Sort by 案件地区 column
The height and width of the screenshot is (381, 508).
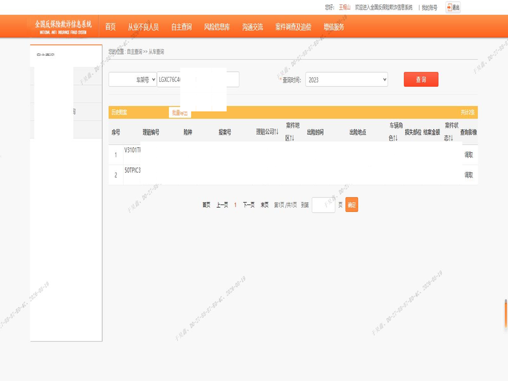[x=292, y=132]
